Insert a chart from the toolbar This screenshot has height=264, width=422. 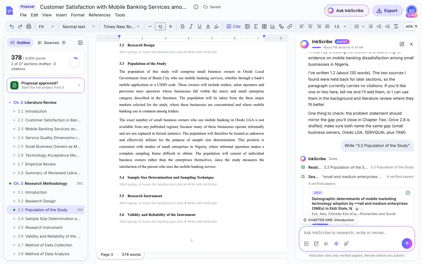[273, 26]
